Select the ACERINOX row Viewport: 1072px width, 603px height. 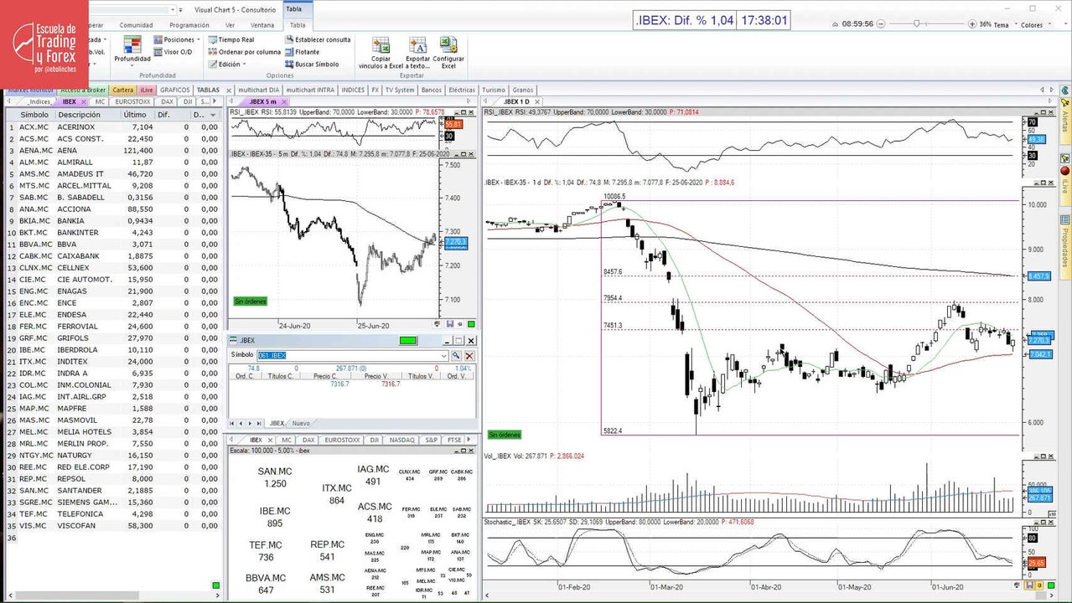click(x=113, y=126)
